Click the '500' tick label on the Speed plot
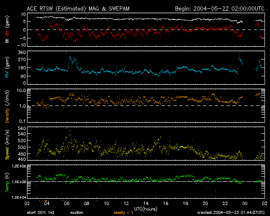This screenshot has height=216, width=270. (22, 147)
